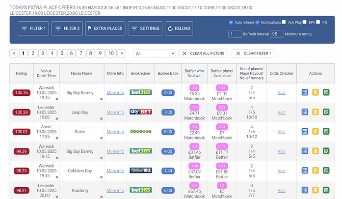Click yellow notes icon for Strike row
342x199 pixels.
tap(316, 132)
